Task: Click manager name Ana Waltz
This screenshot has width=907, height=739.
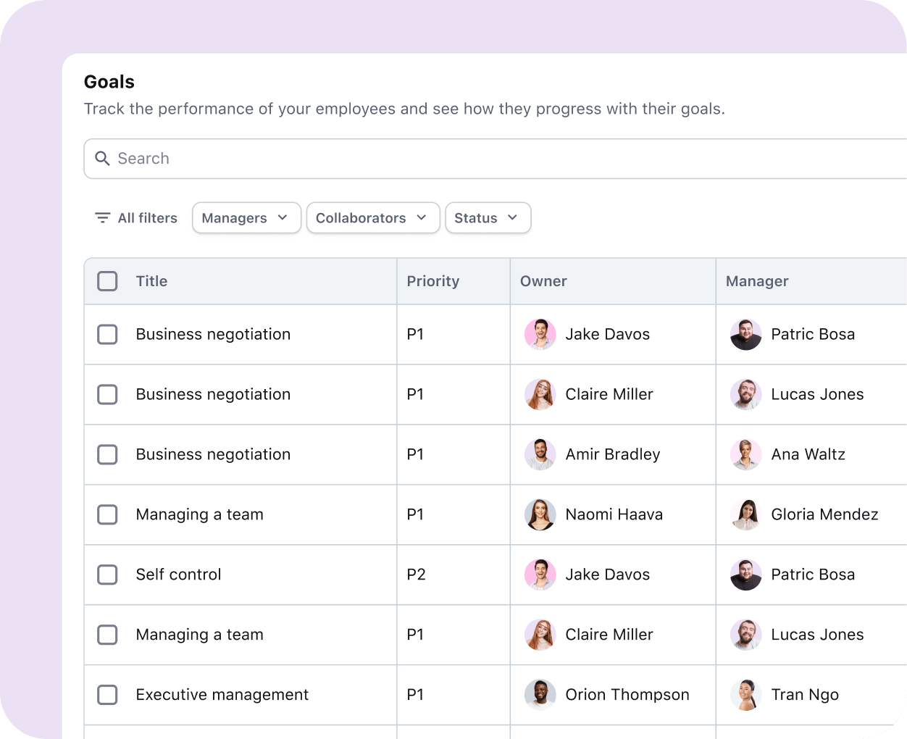Action: (808, 454)
